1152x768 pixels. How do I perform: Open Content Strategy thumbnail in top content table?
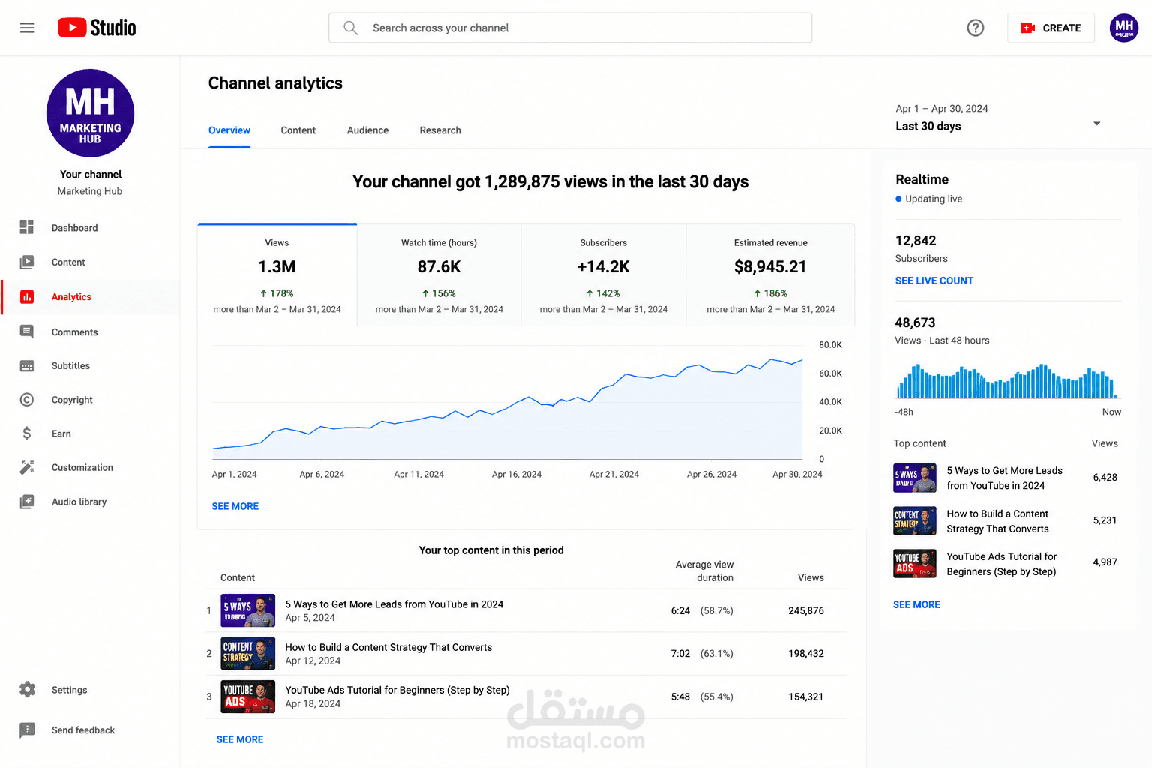click(x=248, y=653)
